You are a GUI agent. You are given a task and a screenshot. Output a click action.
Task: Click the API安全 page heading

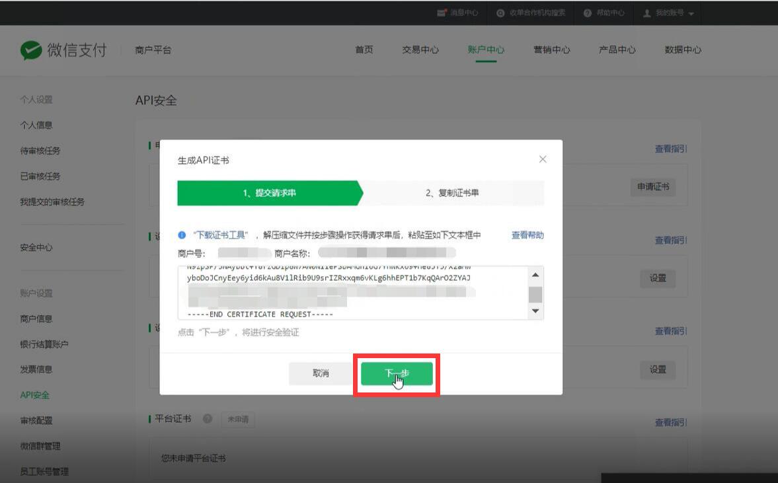click(x=156, y=100)
